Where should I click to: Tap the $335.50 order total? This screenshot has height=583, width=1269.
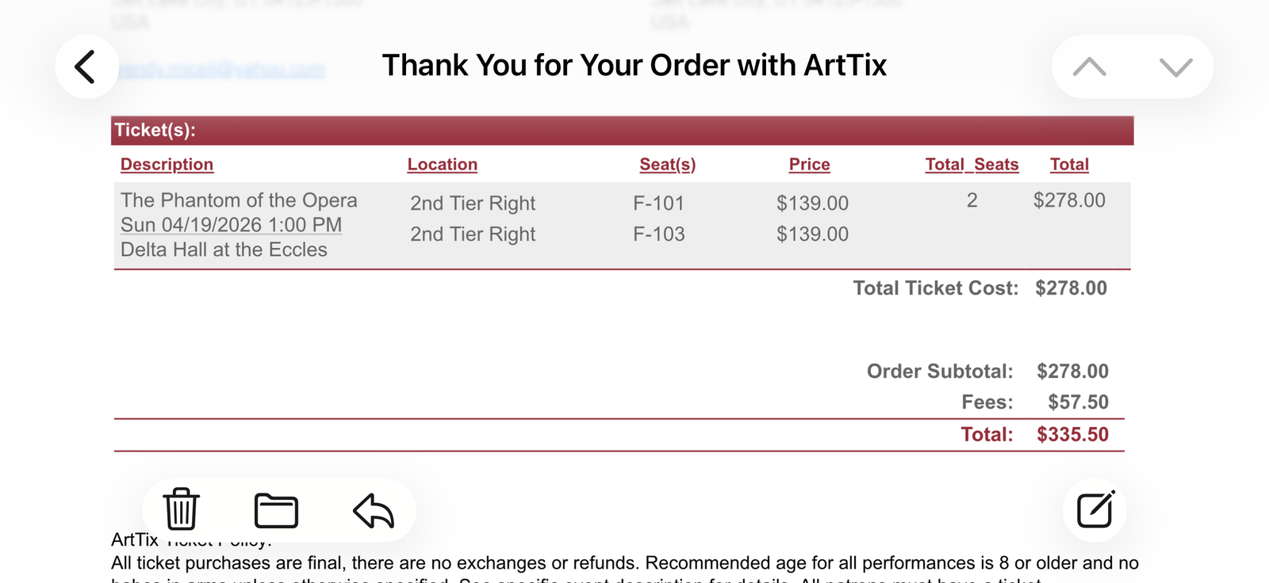pos(1072,435)
